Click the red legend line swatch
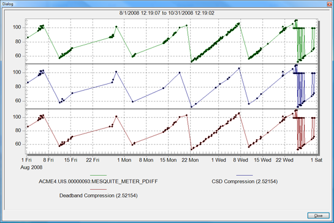Viewport: 334px width, 223px height. tap(98, 189)
